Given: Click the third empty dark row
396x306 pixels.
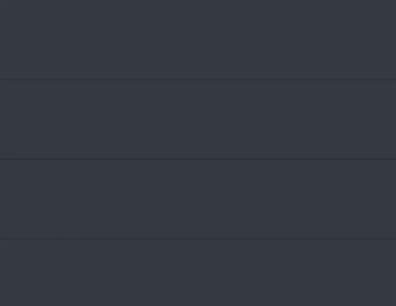Looking at the screenshot, I should click(x=198, y=199).
